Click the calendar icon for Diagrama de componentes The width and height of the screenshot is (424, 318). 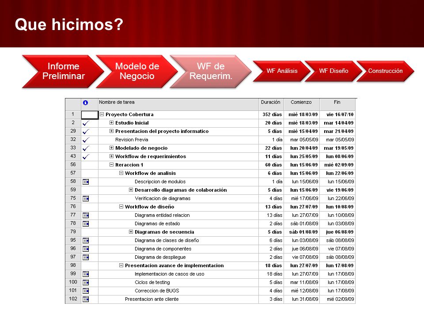click(x=86, y=249)
